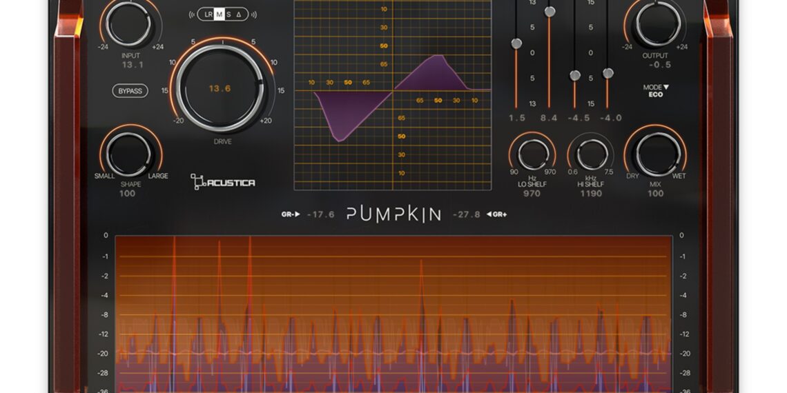Click the slider handle set to 8.4

point(550,12)
